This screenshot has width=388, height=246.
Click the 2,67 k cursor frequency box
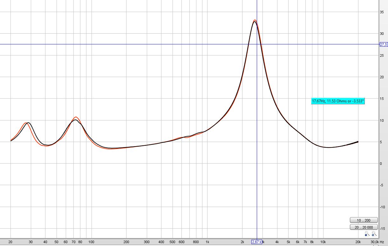click(x=257, y=242)
